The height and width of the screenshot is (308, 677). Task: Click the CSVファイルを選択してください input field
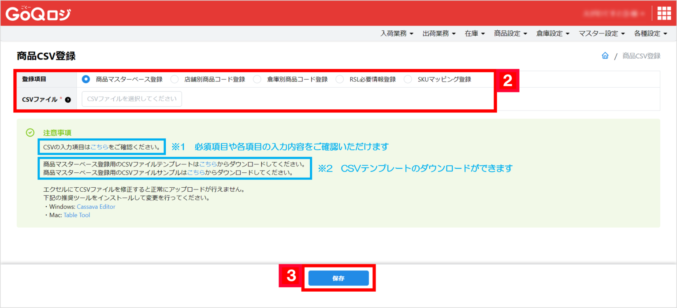131,99
